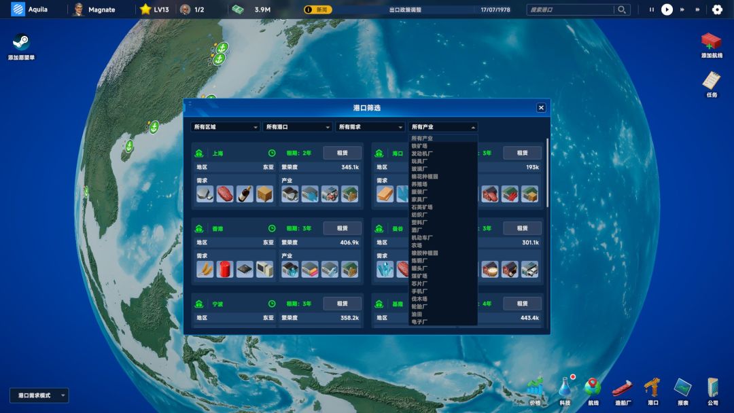The image size is (734, 413).
Task: Open the 所有区域 region filter dropdown
Action: [x=224, y=126]
